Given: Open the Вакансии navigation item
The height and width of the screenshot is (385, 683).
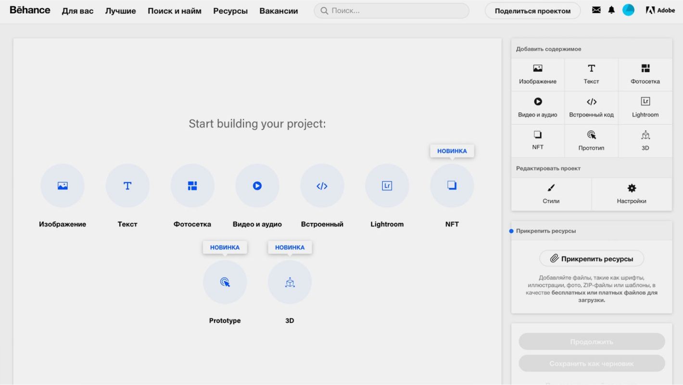Looking at the screenshot, I should [278, 11].
